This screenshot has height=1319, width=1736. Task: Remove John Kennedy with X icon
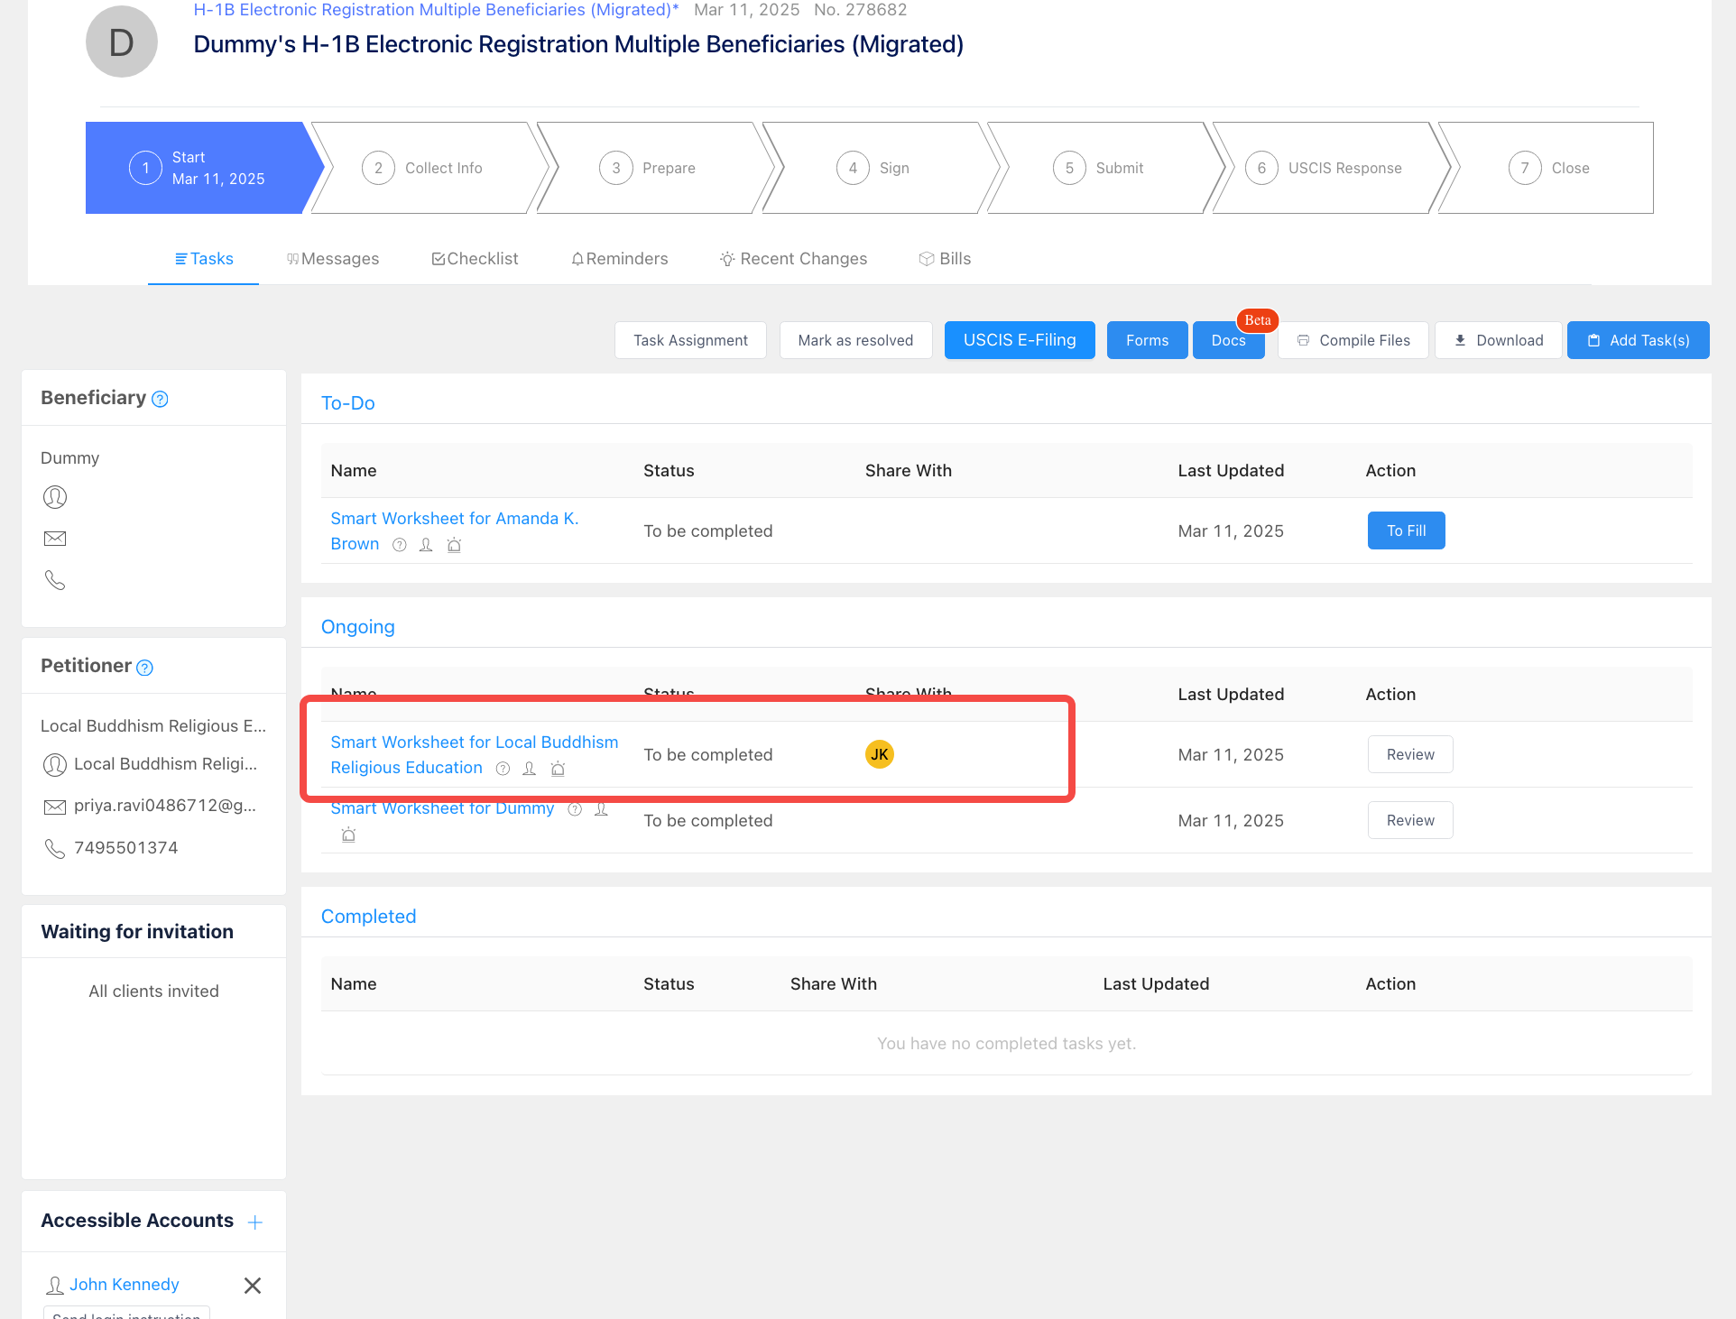(x=253, y=1286)
